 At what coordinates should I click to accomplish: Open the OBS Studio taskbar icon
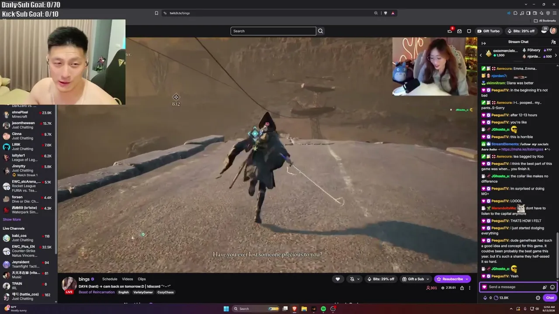(333, 309)
